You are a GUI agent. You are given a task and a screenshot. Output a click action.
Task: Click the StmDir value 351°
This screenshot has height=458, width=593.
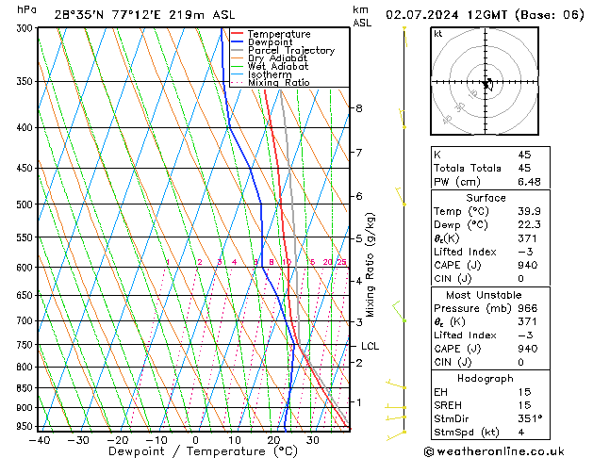[x=530, y=418]
